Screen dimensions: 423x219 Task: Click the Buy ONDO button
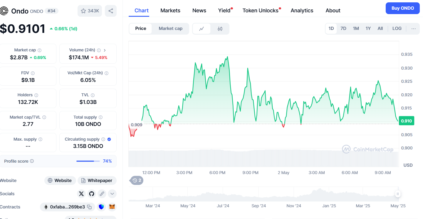[x=403, y=8]
